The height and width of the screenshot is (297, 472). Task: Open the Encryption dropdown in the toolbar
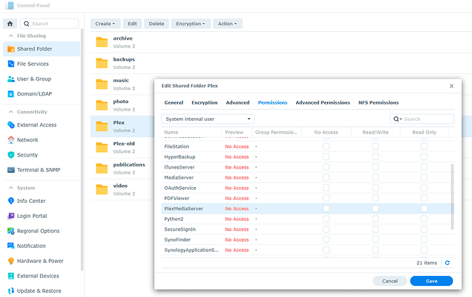(191, 24)
